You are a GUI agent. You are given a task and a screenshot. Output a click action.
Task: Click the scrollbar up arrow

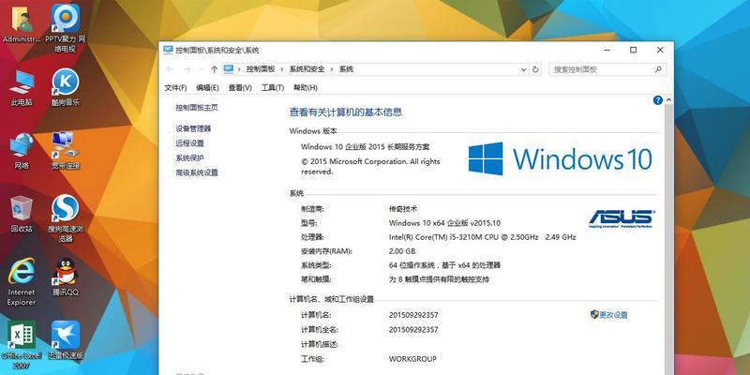click(x=668, y=100)
